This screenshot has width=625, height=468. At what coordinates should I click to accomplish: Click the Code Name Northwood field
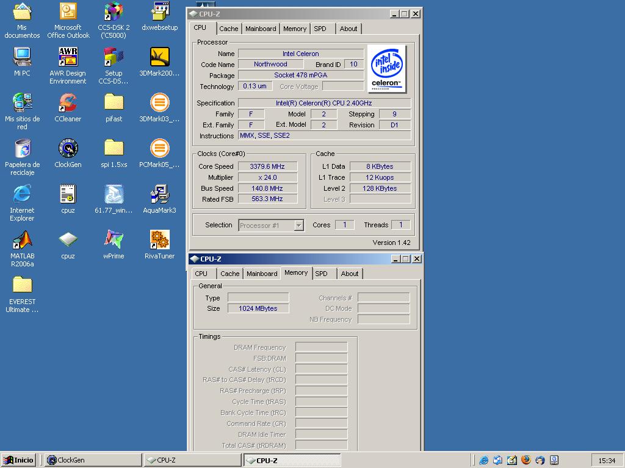(x=270, y=64)
